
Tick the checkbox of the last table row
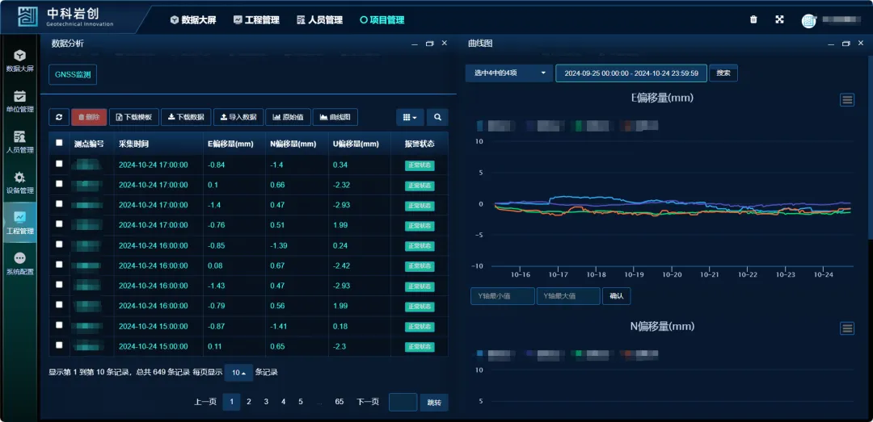pyautogui.click(x=59, y=345)
